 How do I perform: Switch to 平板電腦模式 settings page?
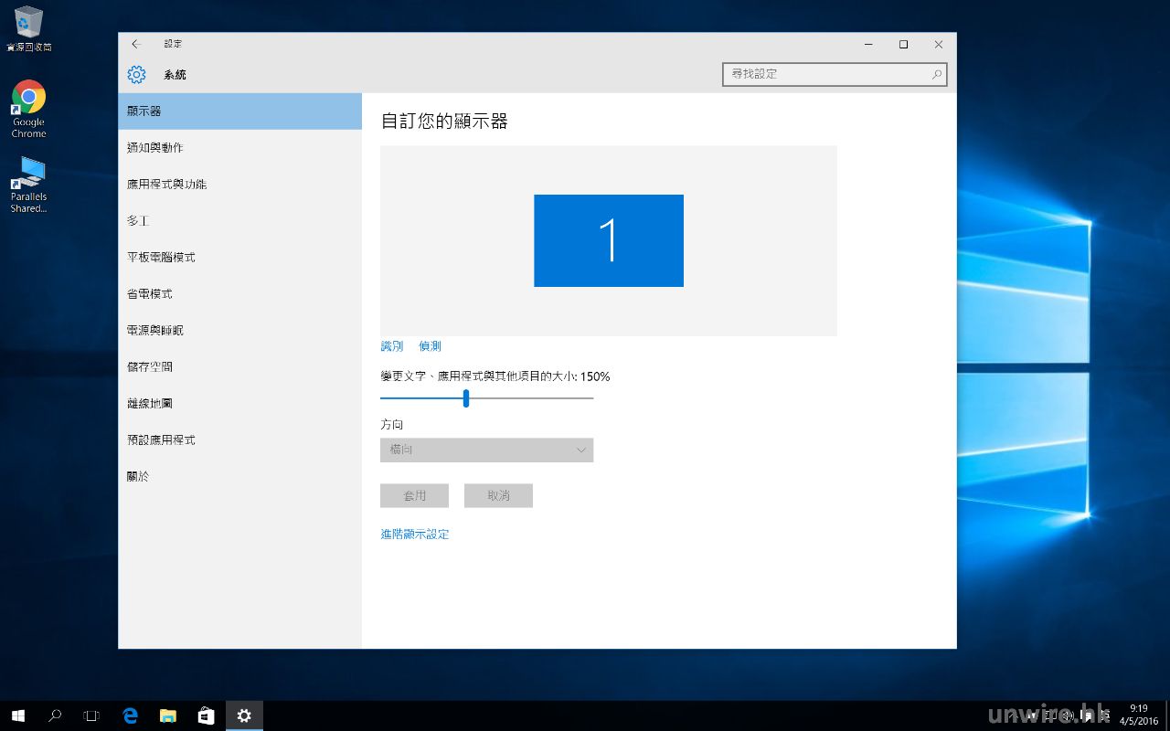161,258
